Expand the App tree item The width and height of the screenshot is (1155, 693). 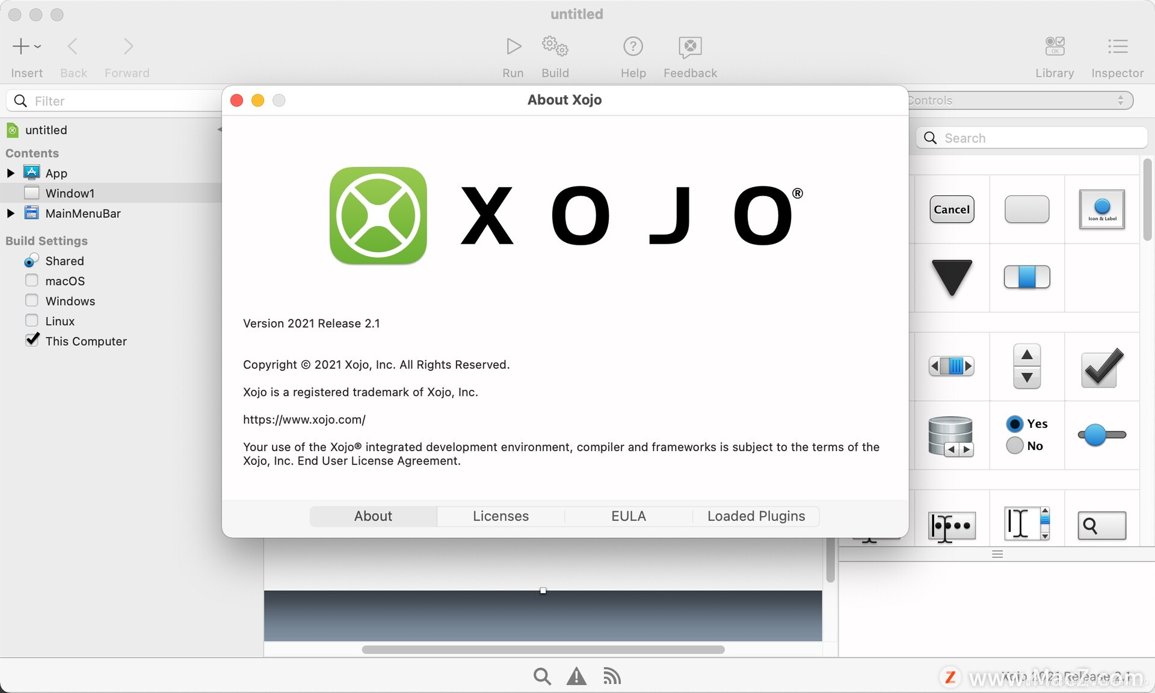pyautogui.click(x=10, y=173)
